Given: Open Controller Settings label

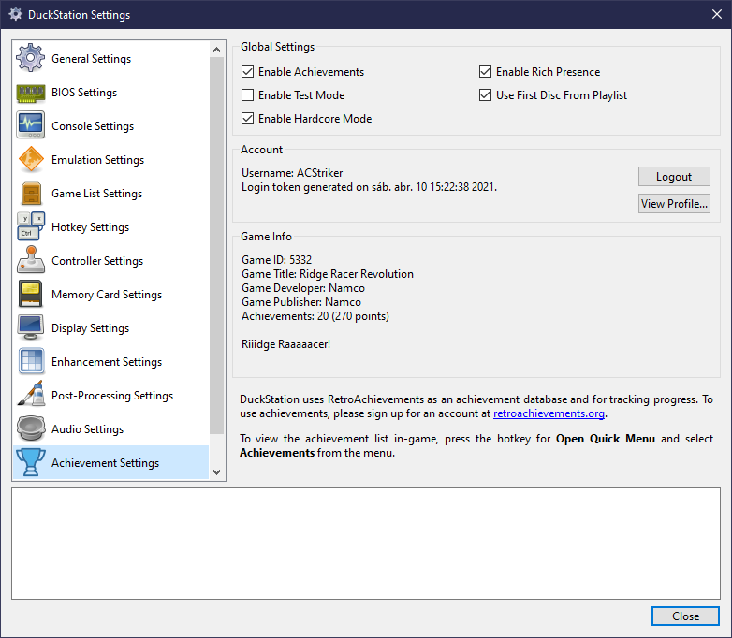Looking at the screenshot, I should click(97, 260).
